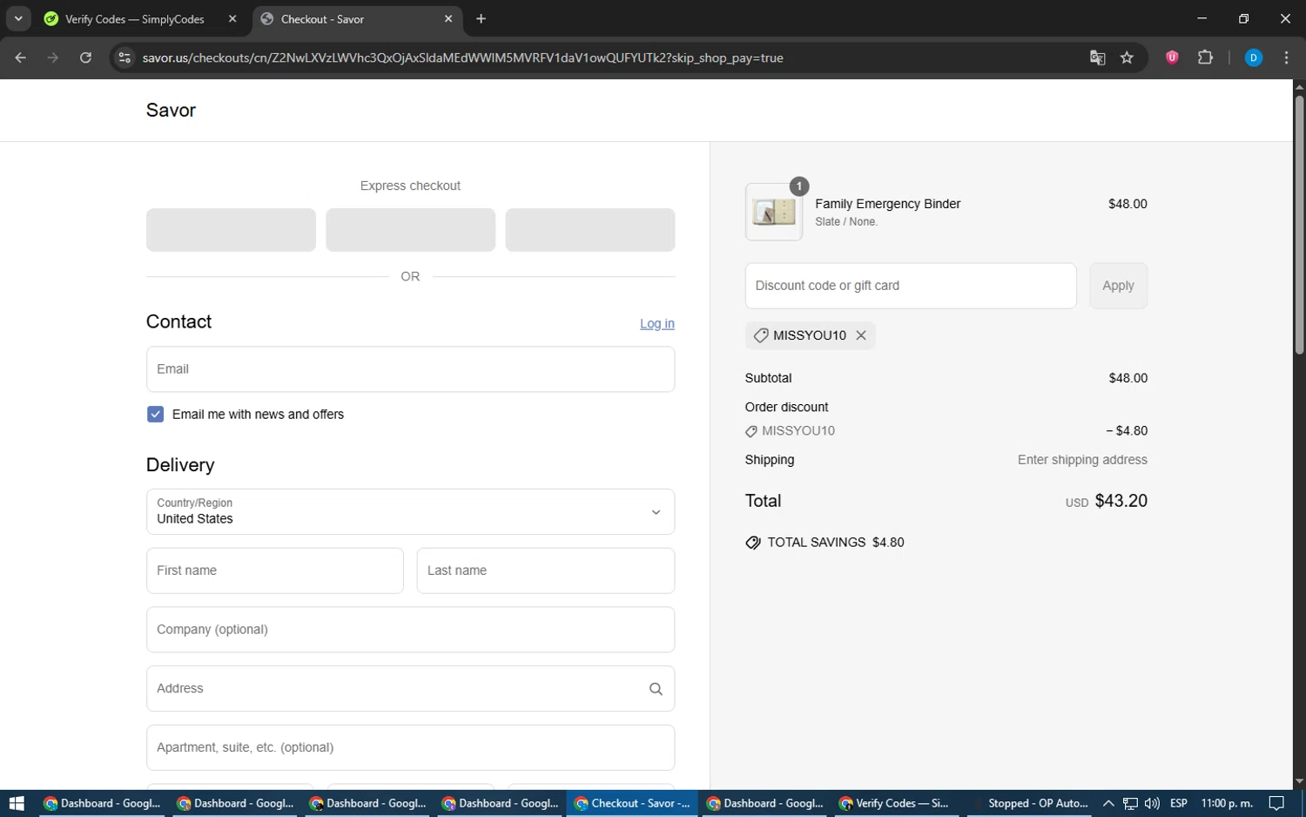
Task: Click the First name field
Action: click(x=275, y=571)
